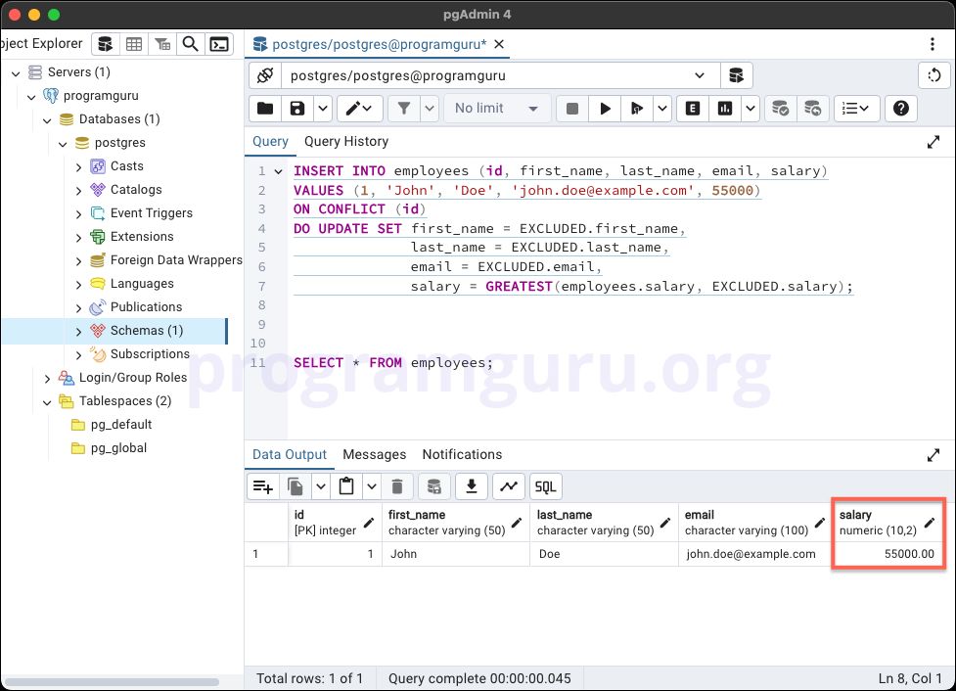Screen dimensions: 956x691
Task: Collapse the Servers (1) node
Action: pos(16,73)
